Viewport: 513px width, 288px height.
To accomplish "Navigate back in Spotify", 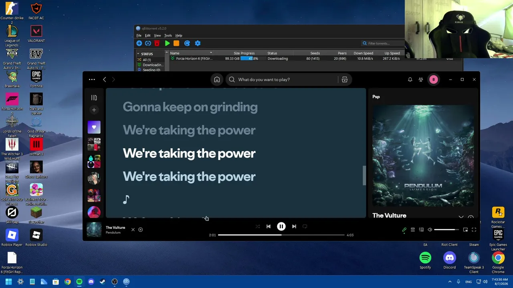I will click(105, 80).
